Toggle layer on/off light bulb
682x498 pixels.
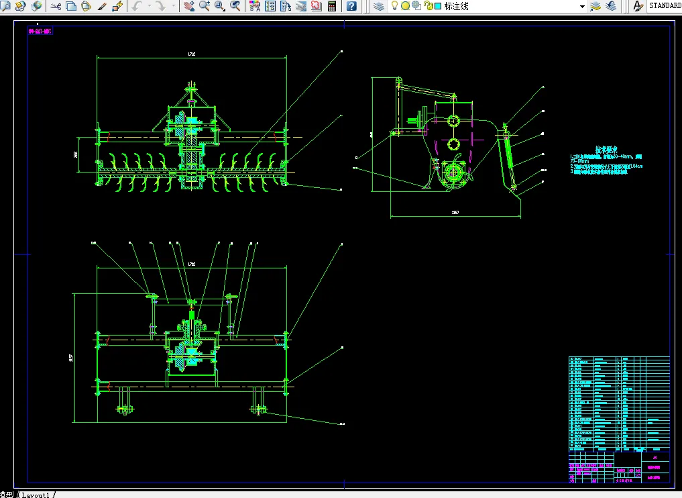click(x=394, y=5)
